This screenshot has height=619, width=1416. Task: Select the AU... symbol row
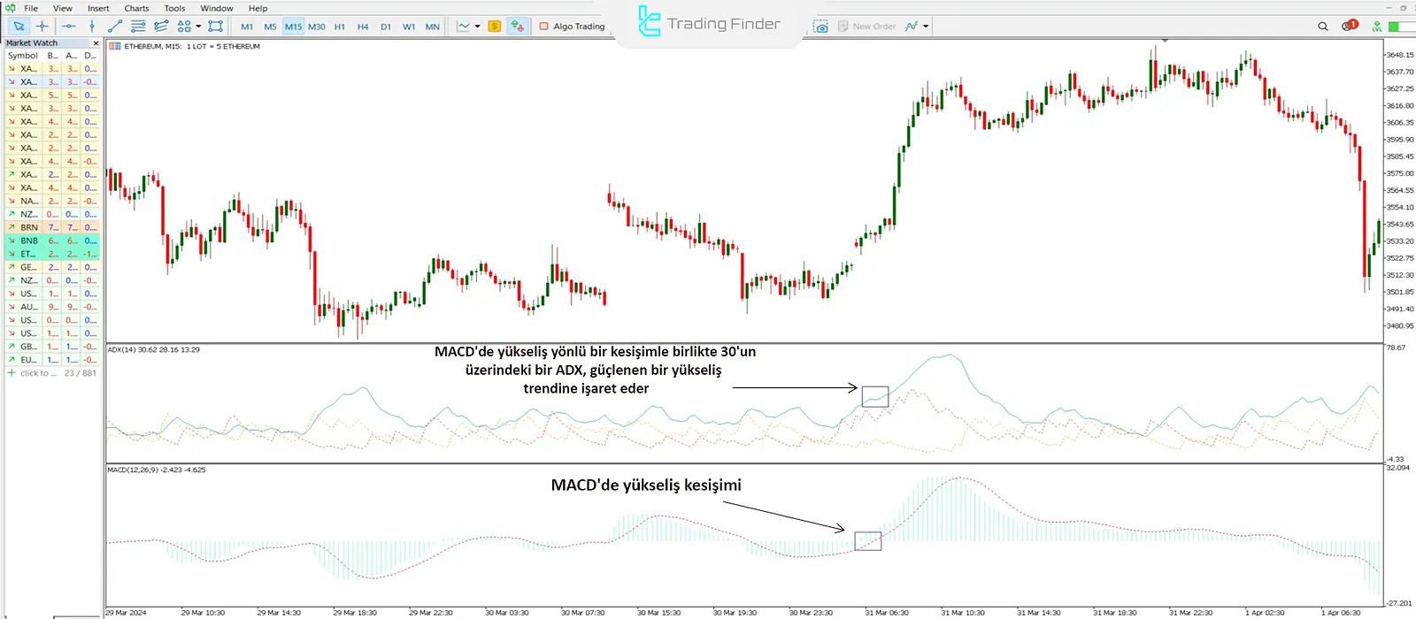pos(52,307)
